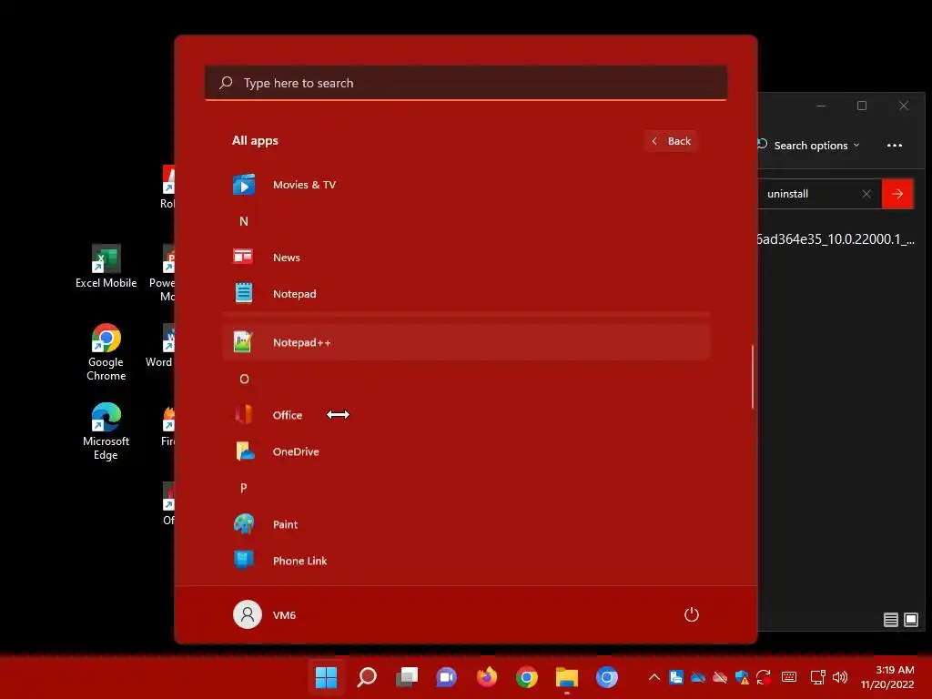Open OneDrive from All apps

pos(466,451)
